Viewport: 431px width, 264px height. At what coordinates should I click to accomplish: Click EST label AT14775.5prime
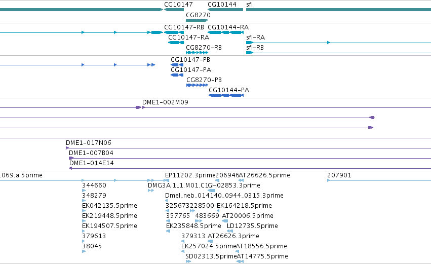(x=262, y=256)
